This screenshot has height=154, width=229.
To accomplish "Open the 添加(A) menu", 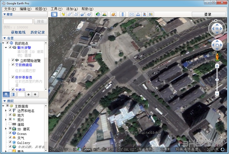I will pos(72,9).
